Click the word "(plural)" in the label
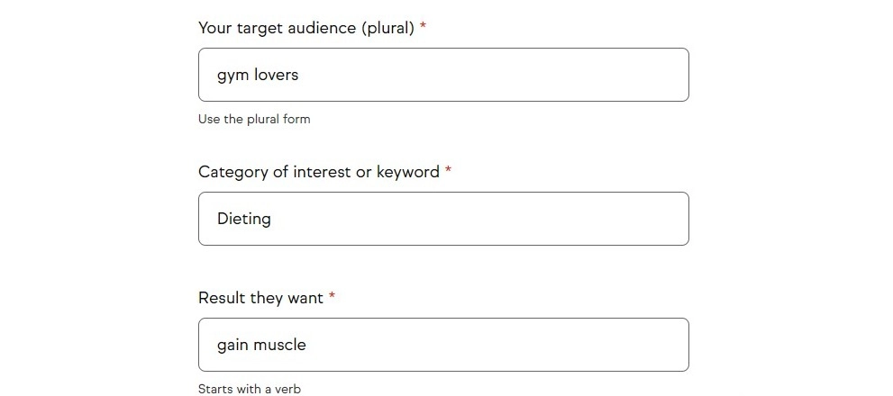This screenshot has height=396, width=893. coord(387,28)
